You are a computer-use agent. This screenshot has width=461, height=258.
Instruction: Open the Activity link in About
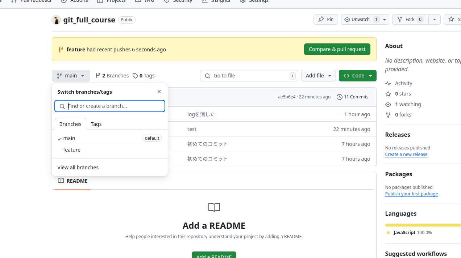399,83
